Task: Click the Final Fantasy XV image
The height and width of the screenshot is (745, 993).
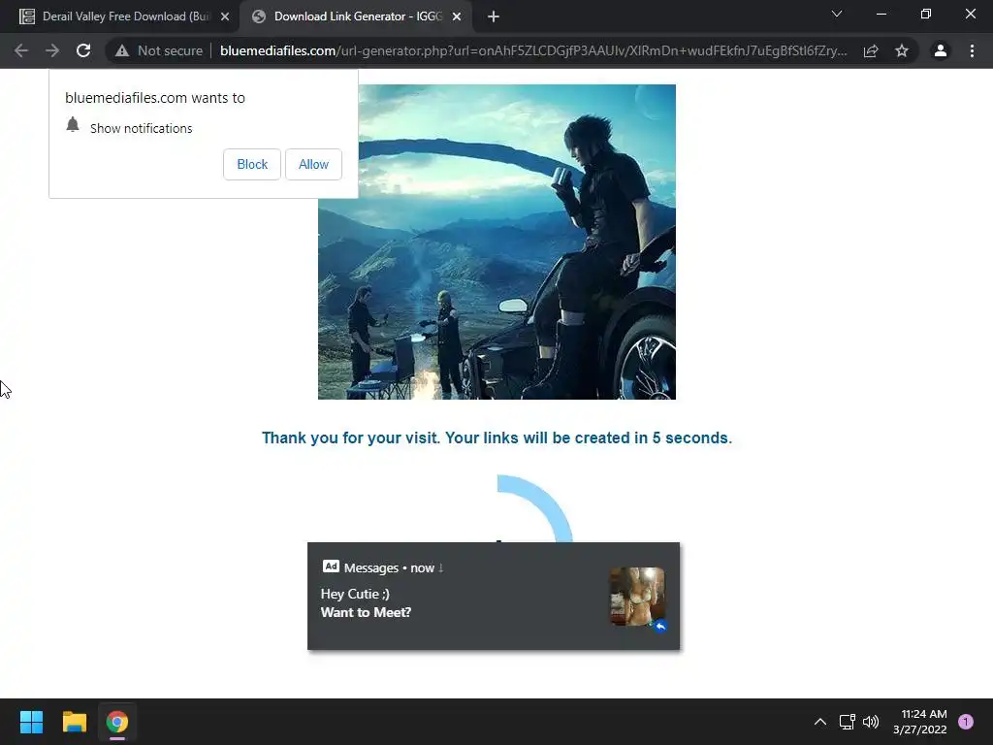Action: (x=496, y=242)
